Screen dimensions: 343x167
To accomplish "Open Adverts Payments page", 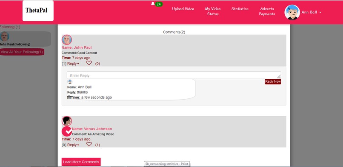I will pos(267,11).
